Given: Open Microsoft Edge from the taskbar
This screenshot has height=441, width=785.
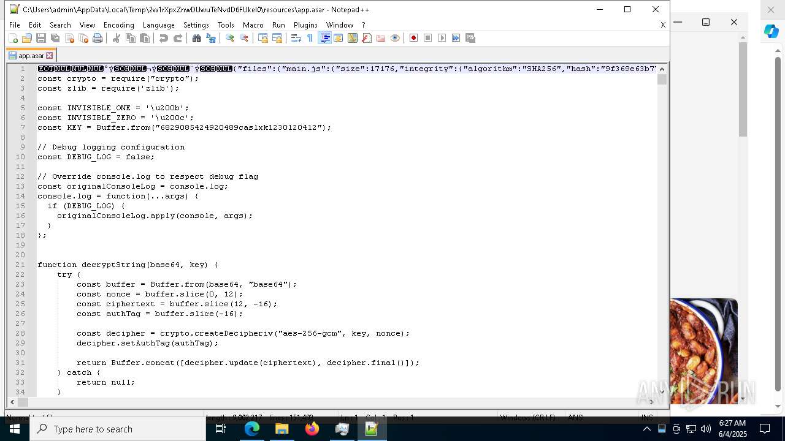Looking at the screenshot, I should 252,429.
